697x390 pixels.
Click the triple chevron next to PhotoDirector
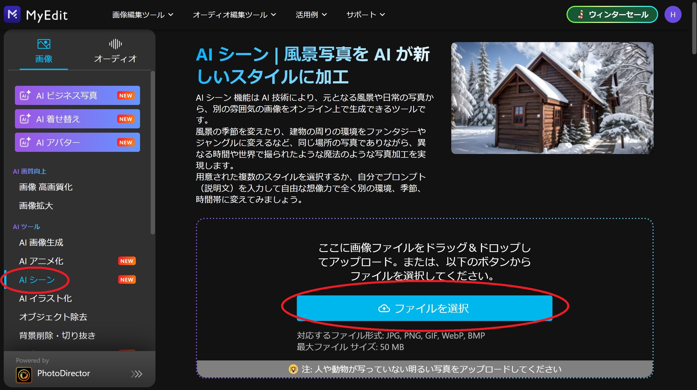click(x=136, y=374)
